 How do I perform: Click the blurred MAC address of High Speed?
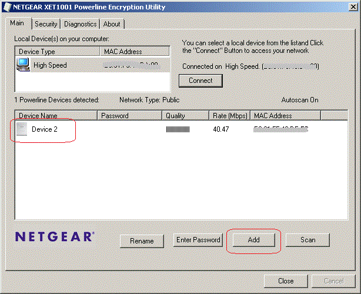131,65
